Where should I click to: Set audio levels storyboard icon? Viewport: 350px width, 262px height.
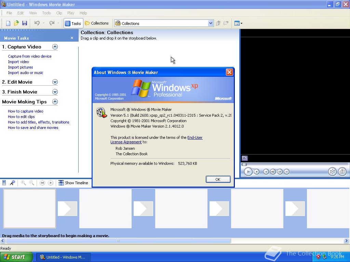point(4,183)
